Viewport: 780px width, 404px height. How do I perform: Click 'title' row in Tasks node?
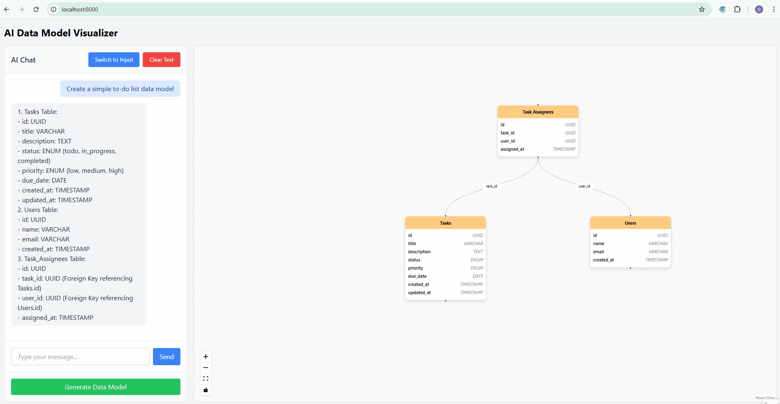click(x=445, y=243)
